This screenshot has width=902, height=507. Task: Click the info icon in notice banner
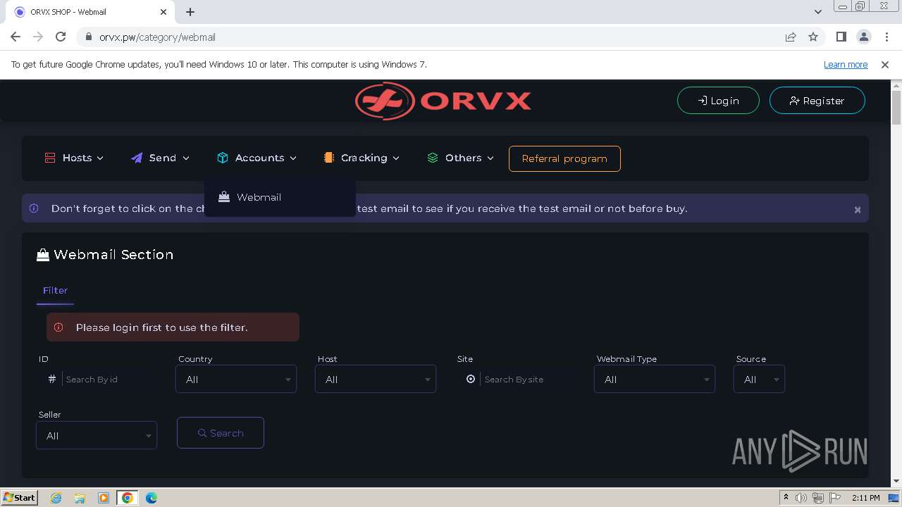click(34, 208)
